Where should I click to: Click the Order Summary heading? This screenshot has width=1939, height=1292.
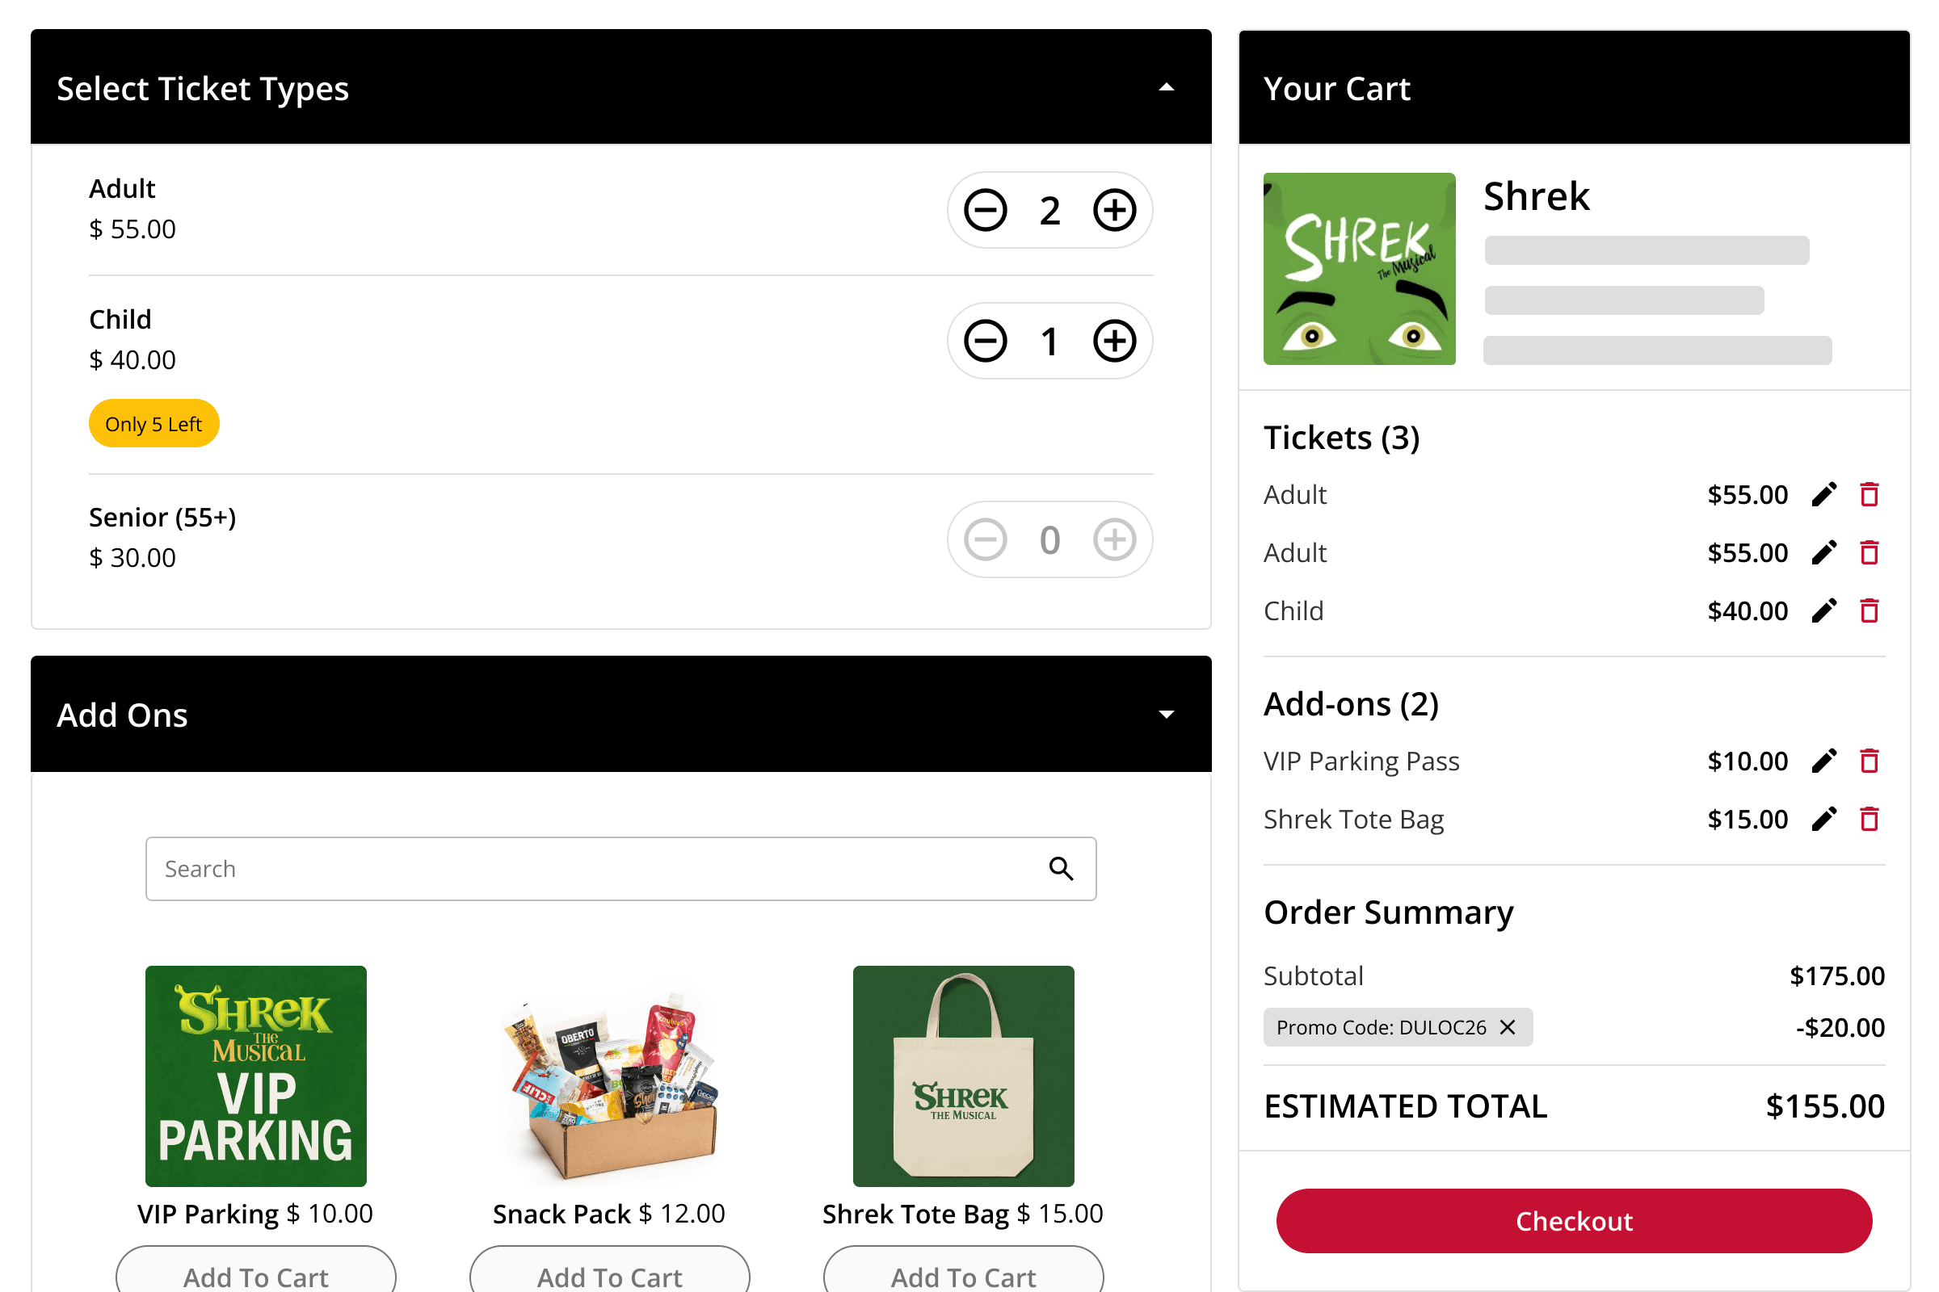pyautogui.click(x=1388, y=912)
